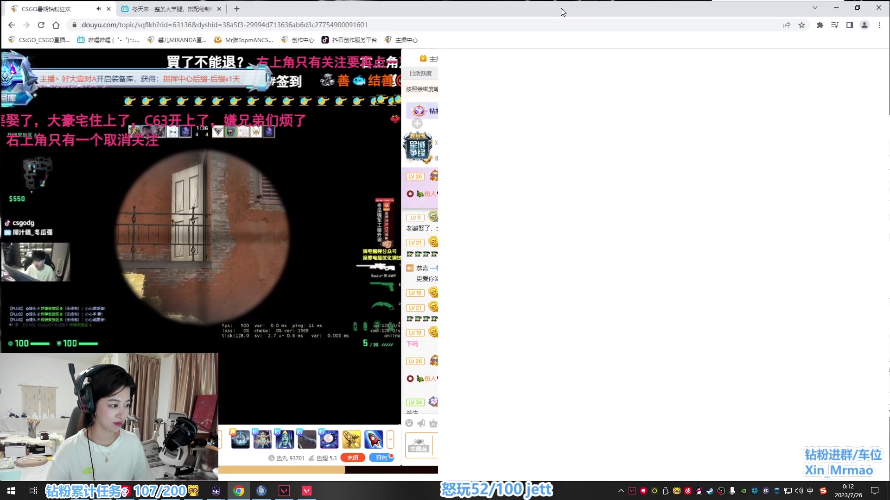Open the 抖音创作服务平台 bookmark

click(350, 40)
